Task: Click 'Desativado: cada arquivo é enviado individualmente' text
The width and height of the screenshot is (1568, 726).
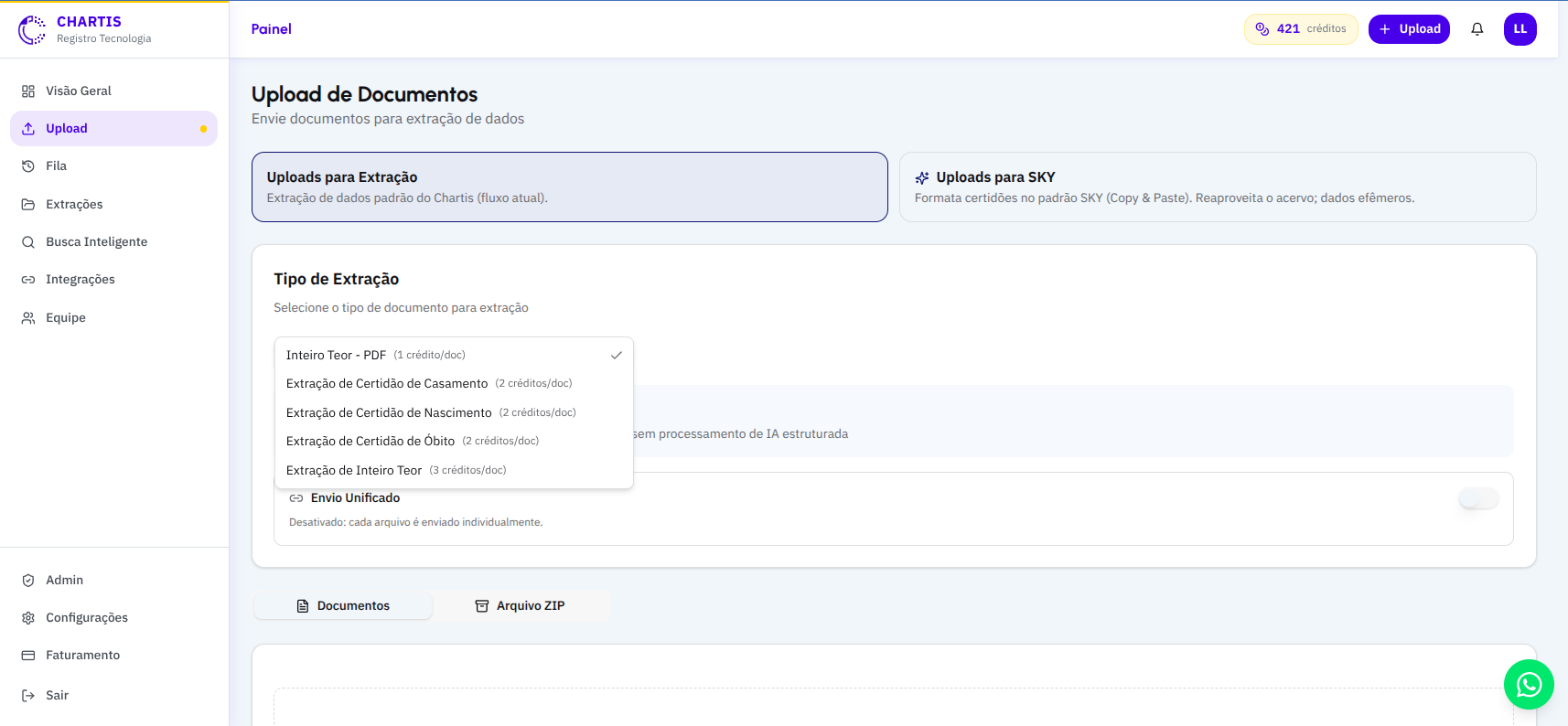Action: [415, 523]
